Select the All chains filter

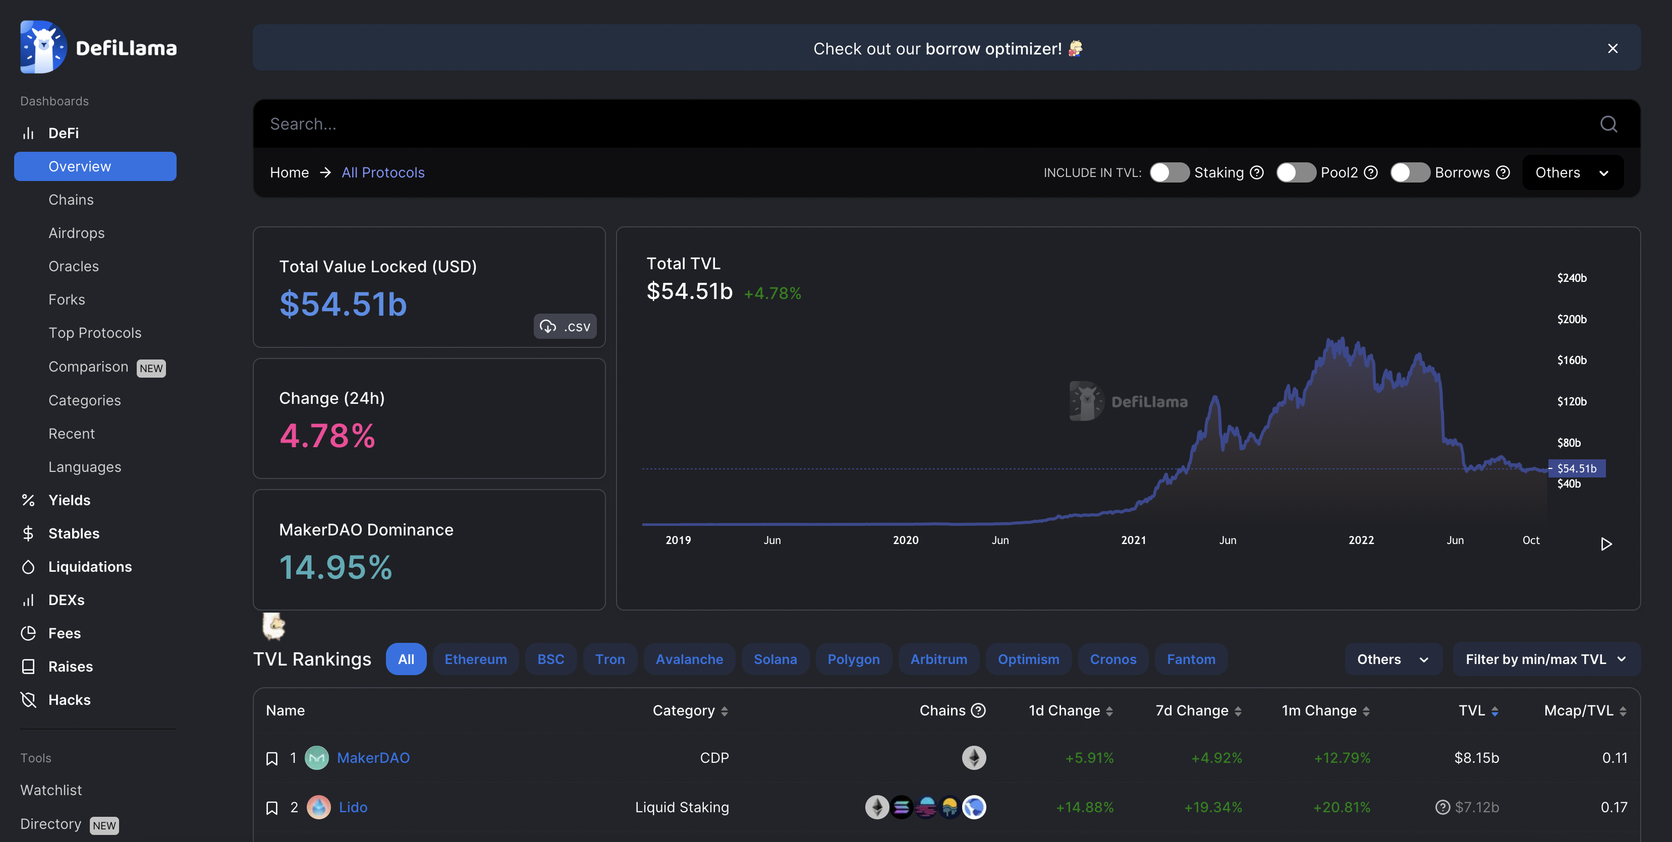[x=406, y=659]
